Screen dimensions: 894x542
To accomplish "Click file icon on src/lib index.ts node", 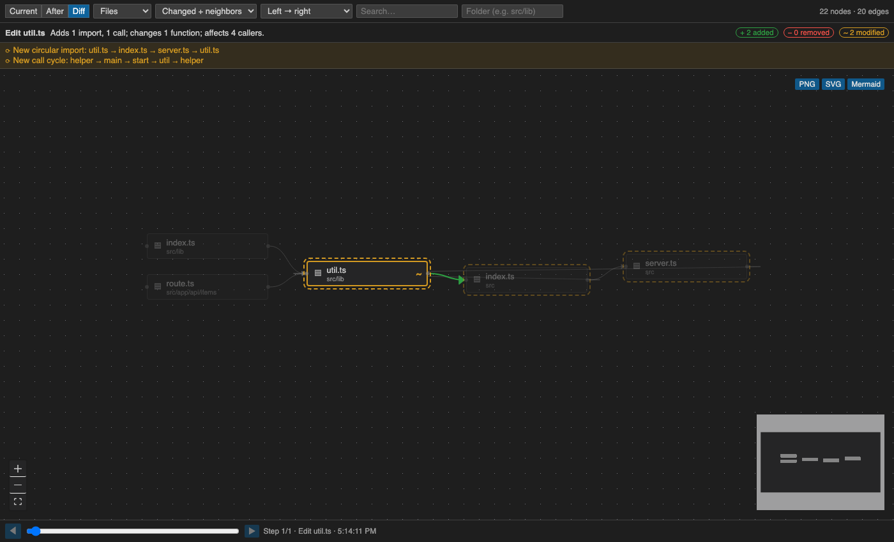I will coord(158,245).
